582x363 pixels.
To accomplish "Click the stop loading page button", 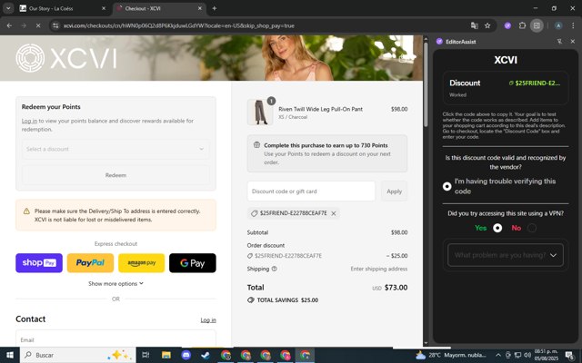I will [x=38, y=25].
